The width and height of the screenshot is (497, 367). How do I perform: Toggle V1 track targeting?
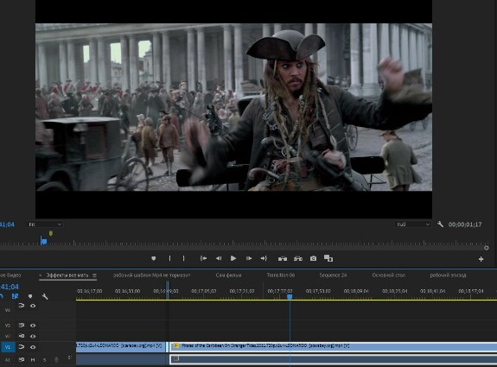point(8,347)
